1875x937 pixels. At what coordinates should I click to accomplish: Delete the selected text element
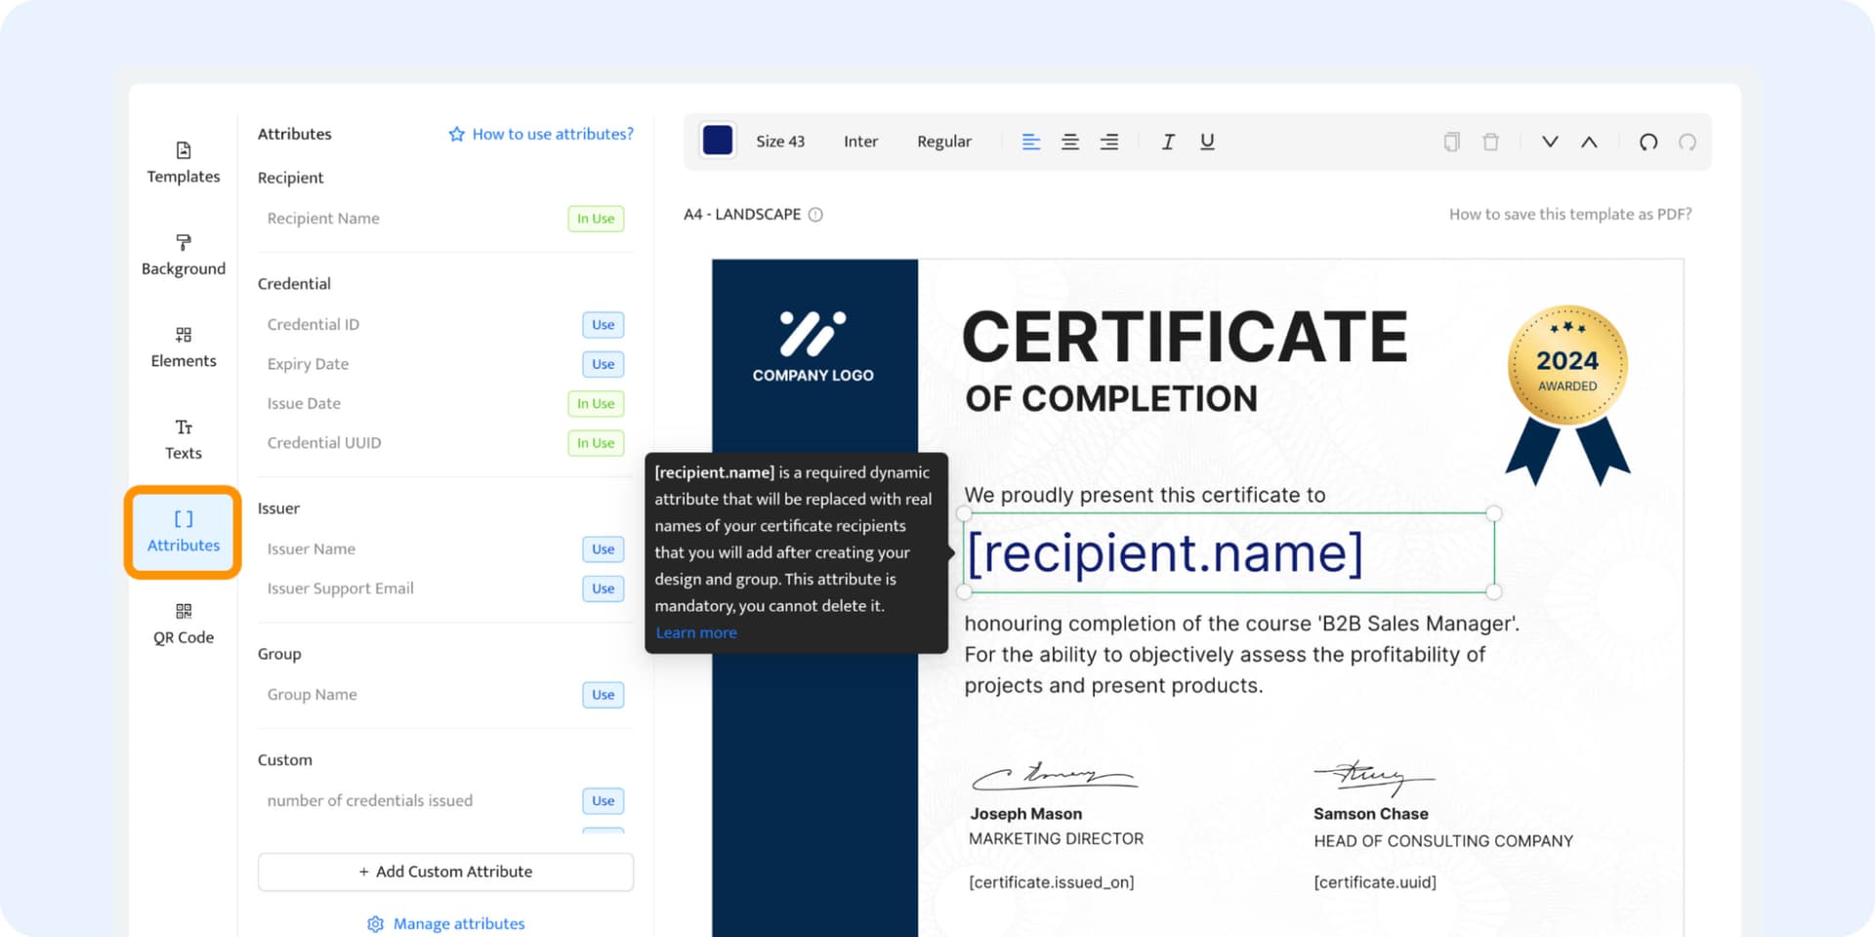click(x=1490, y=142)
